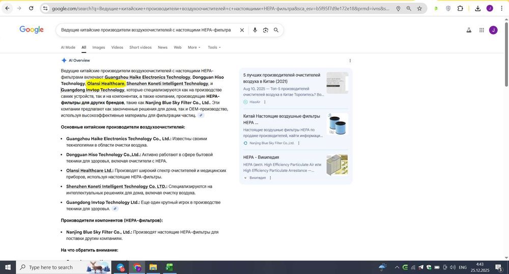This screenshot has width=509, height=274.
Task: Open Google account avatar on page
Action: coord(493,30)
